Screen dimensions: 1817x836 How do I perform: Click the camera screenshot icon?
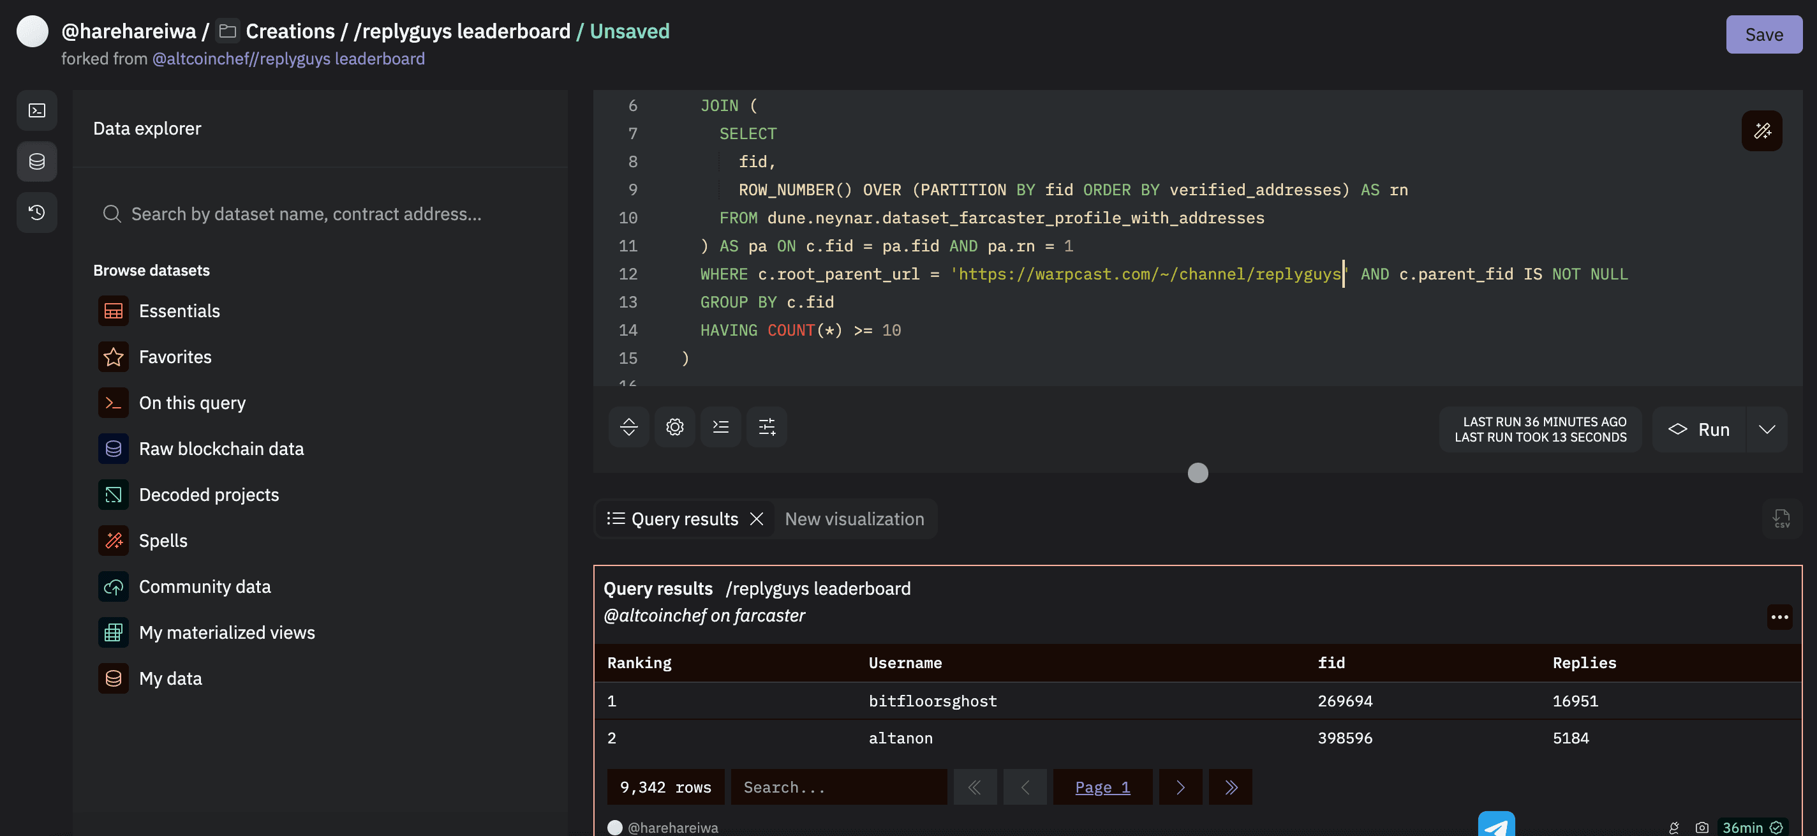click(x=1702, y=828)
